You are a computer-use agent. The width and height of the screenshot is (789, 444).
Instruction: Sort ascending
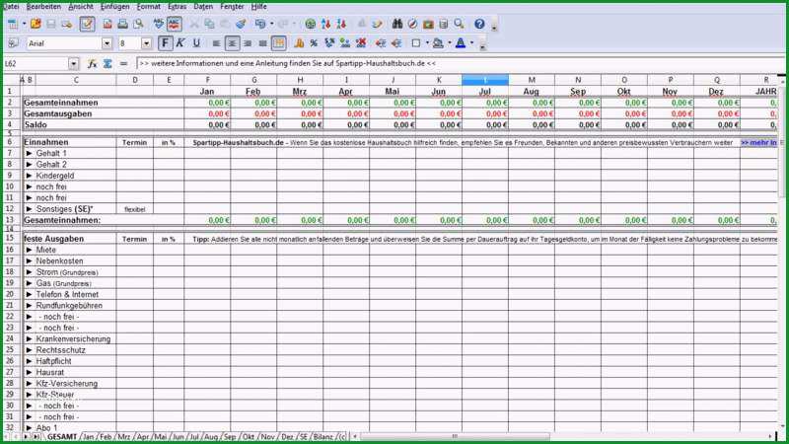coord(326,24)
